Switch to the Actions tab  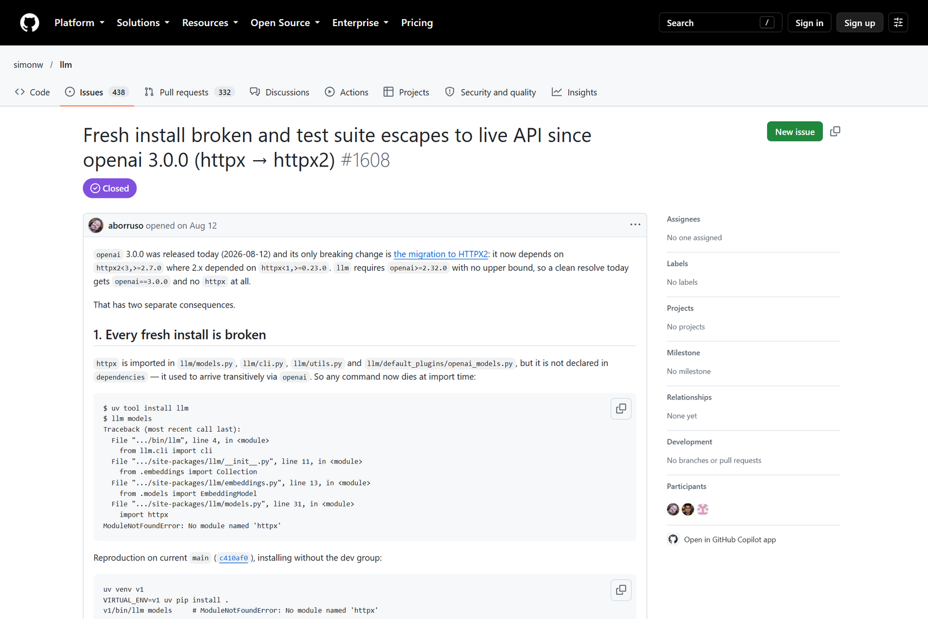point(347,92)
